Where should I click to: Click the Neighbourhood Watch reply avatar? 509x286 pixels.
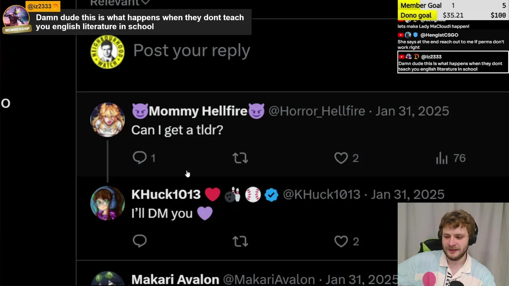107,52
